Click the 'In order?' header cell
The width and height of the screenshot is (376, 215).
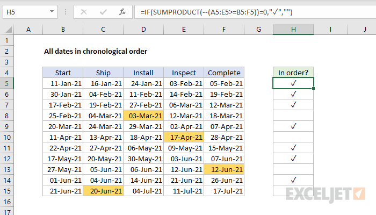pyautogui.click(x=293, y=73)
